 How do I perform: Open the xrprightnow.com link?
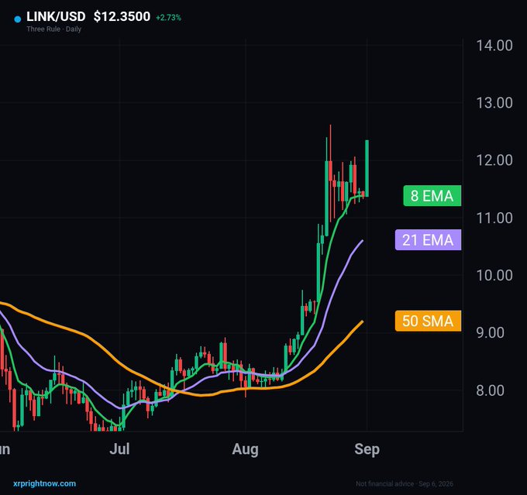(x=44, y=483)
